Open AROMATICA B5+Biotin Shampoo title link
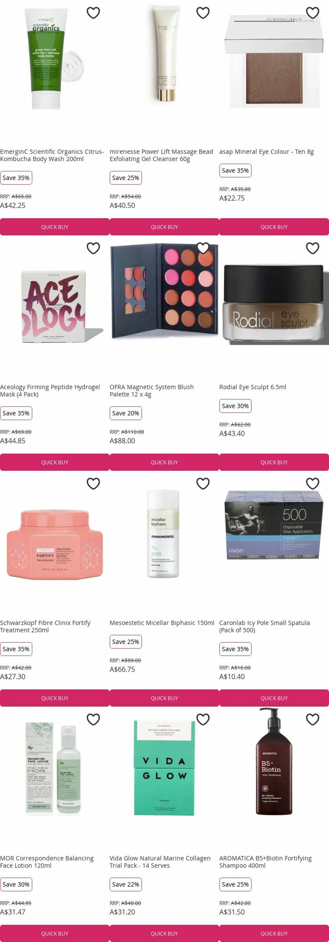The height and width of the screenshot is (942, 329). click(265, 862)
